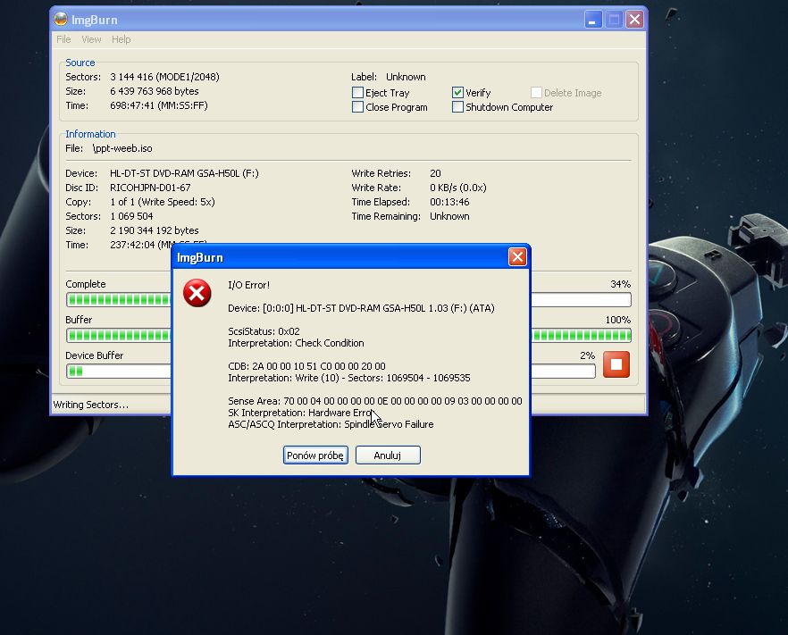Uncheck the Verify checkbox
This screenshot has width=788, height=635.
tap(457, 93)
